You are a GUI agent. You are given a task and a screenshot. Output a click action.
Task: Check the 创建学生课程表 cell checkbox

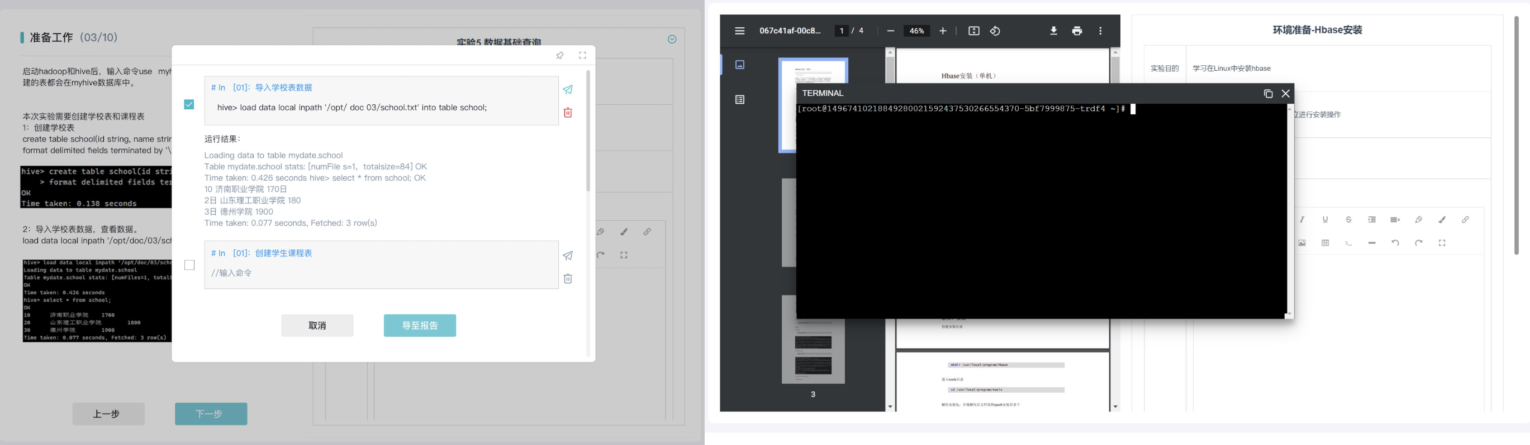pos(189,265)
